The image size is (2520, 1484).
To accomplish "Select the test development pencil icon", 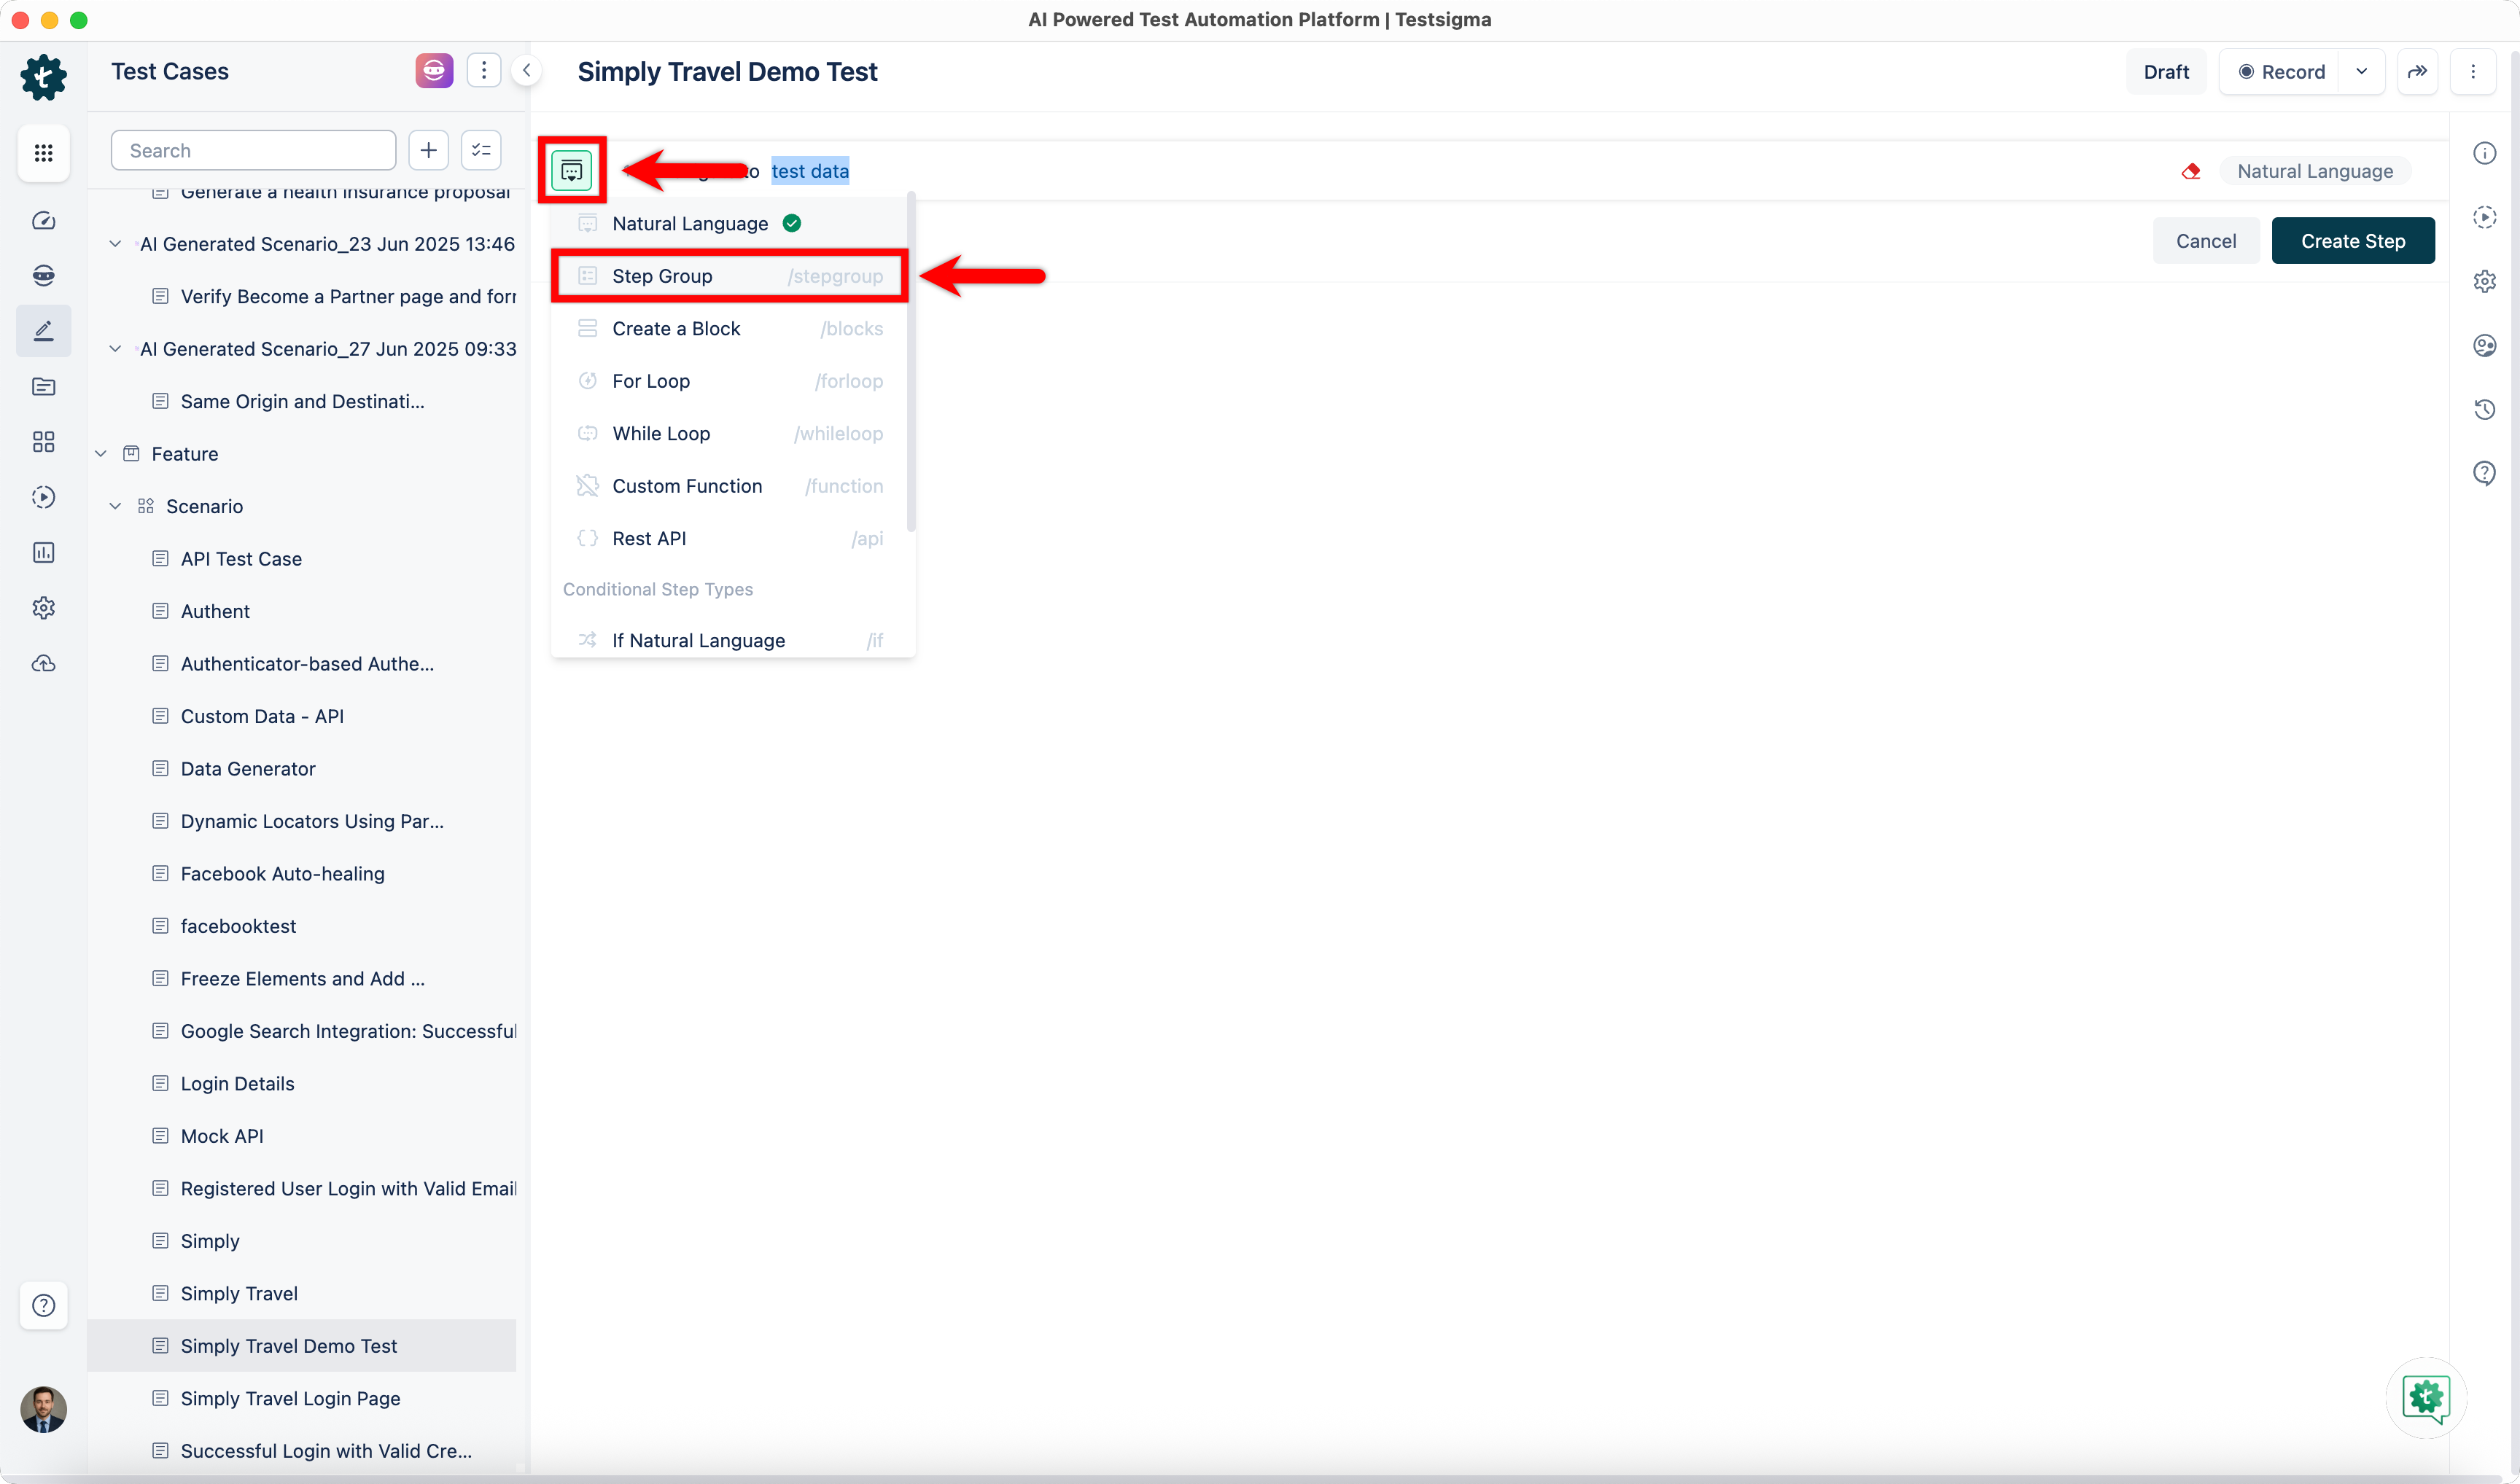I will click(x=43, y=330).
